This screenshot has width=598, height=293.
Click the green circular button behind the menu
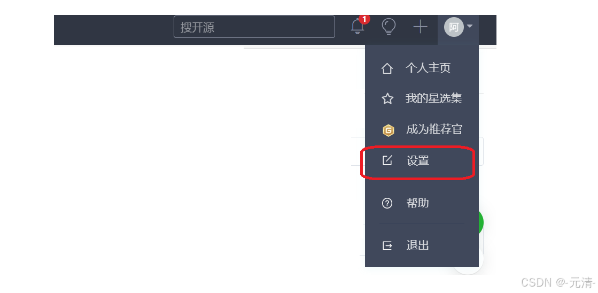(481, 222)
